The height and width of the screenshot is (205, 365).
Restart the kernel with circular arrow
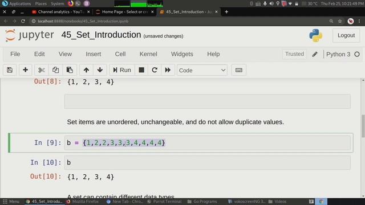point(155,70)
